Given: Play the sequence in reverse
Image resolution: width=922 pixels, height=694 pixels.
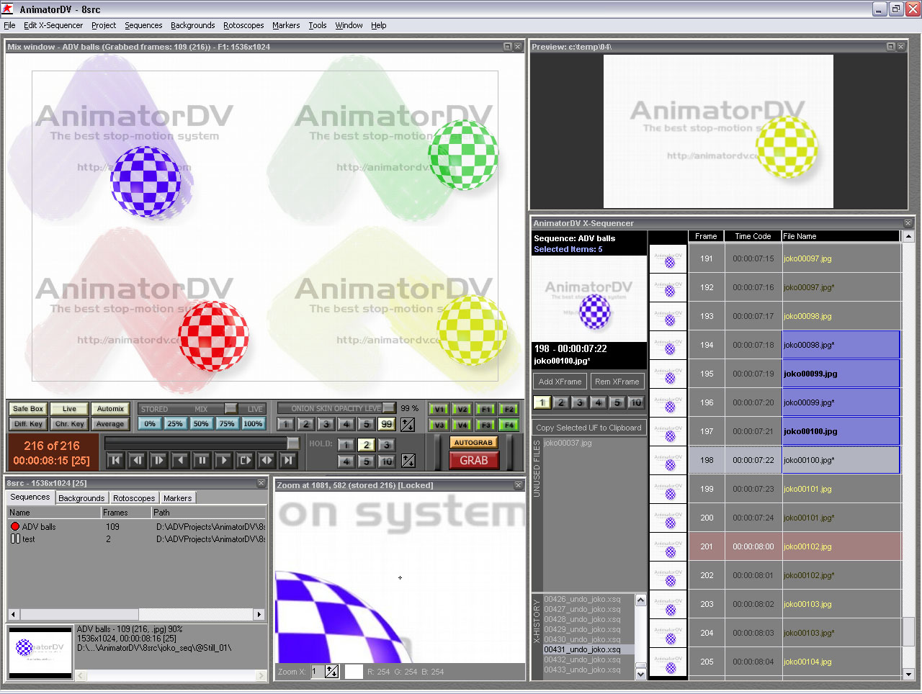Looking at the screenshot, I should click(180, 460).
